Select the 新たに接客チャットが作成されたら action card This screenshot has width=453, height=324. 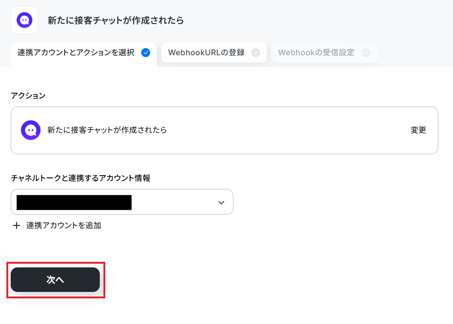click(x=224, y=130)
